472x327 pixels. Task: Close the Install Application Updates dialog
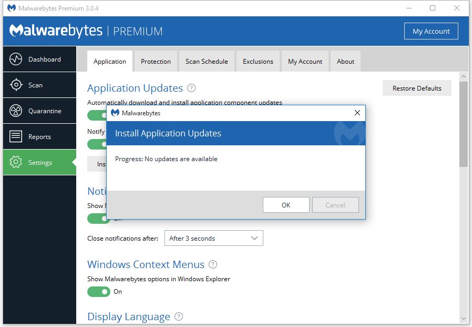357,113
